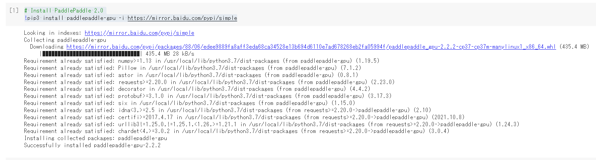This screenshot has width=596, height=160.
Task: Click the 'Collecting paddlepaddle-gpu' output line
Action: 65,40
